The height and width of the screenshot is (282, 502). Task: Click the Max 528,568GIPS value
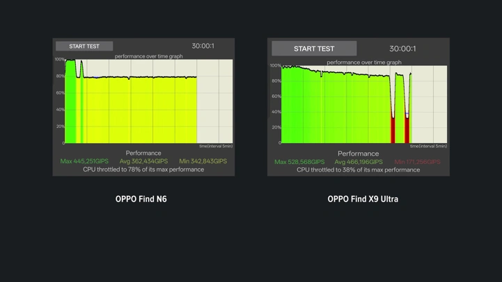click(x=299, y=162)
